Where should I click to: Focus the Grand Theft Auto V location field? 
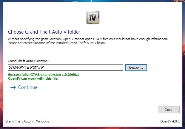(x=66, y=67)
